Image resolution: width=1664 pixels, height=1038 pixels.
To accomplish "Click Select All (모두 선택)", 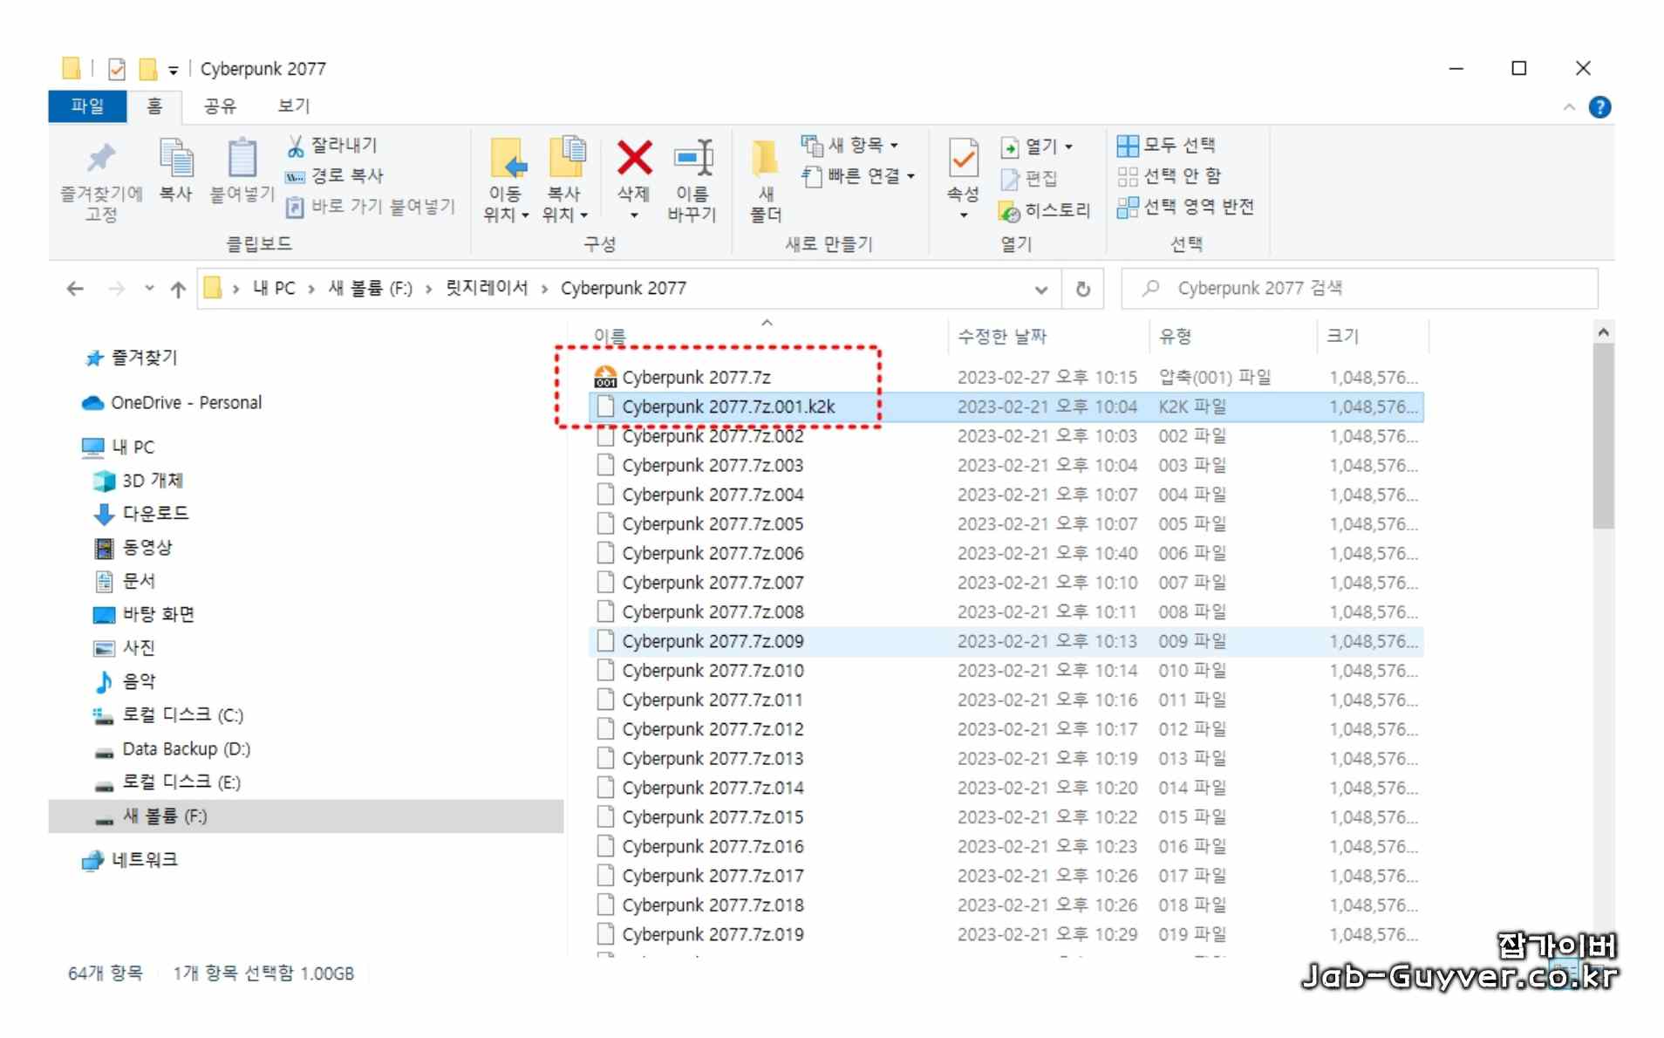I will click(1166, 145).
